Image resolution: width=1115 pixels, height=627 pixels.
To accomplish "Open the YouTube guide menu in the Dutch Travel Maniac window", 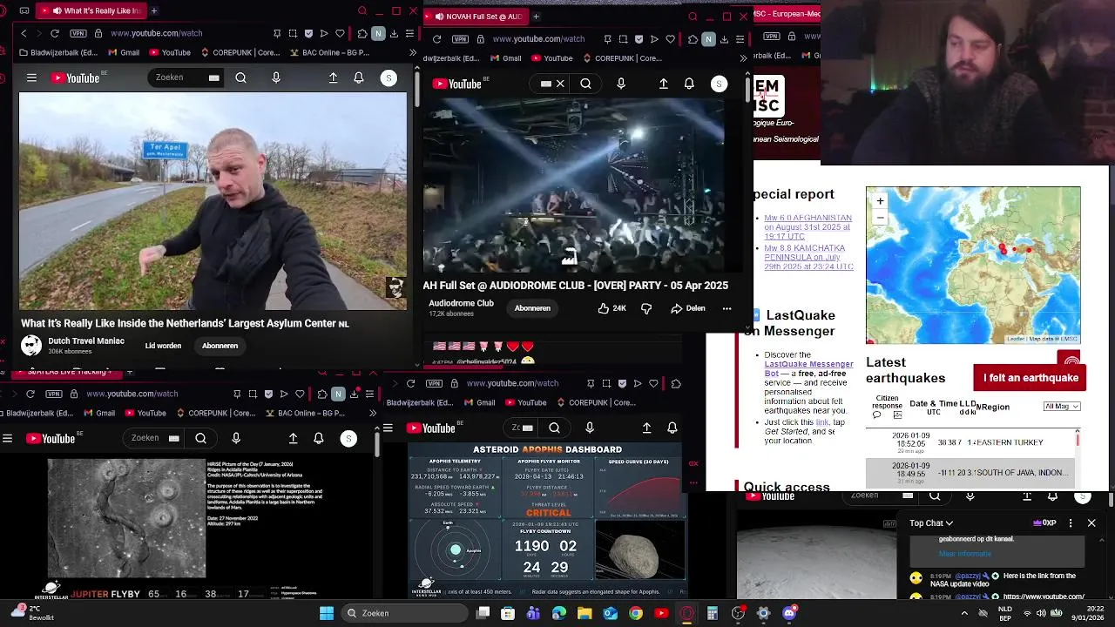I will [31, 78].
